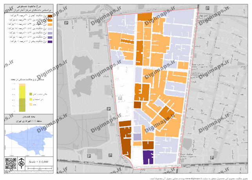Click the parking icon inside the white central district area
252x180 pixels.
click(120, 98)
